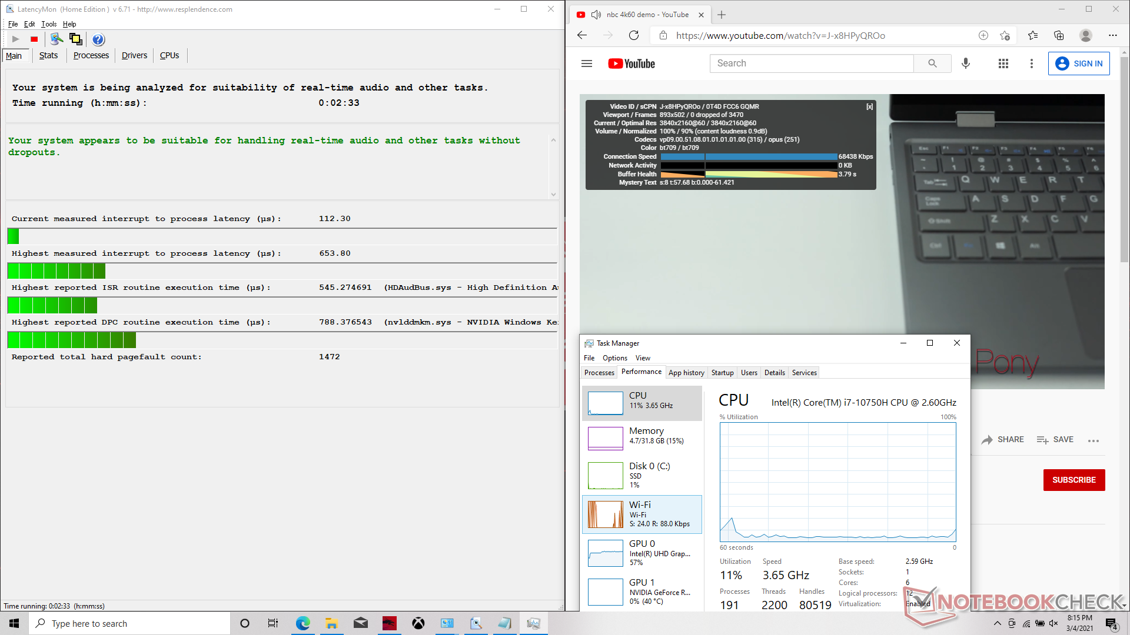Add page to favorites star icon
The width and height of the screenshot is (1130, 635).
[x=1005, y=35]
